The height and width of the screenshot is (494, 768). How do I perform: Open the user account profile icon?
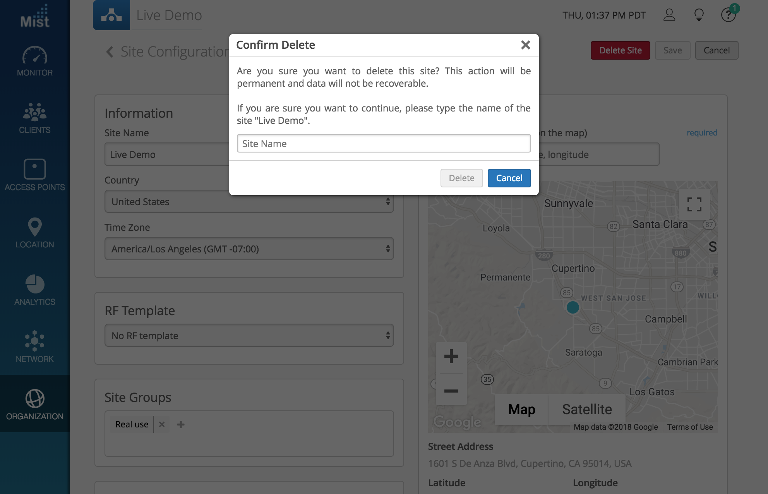669,15
